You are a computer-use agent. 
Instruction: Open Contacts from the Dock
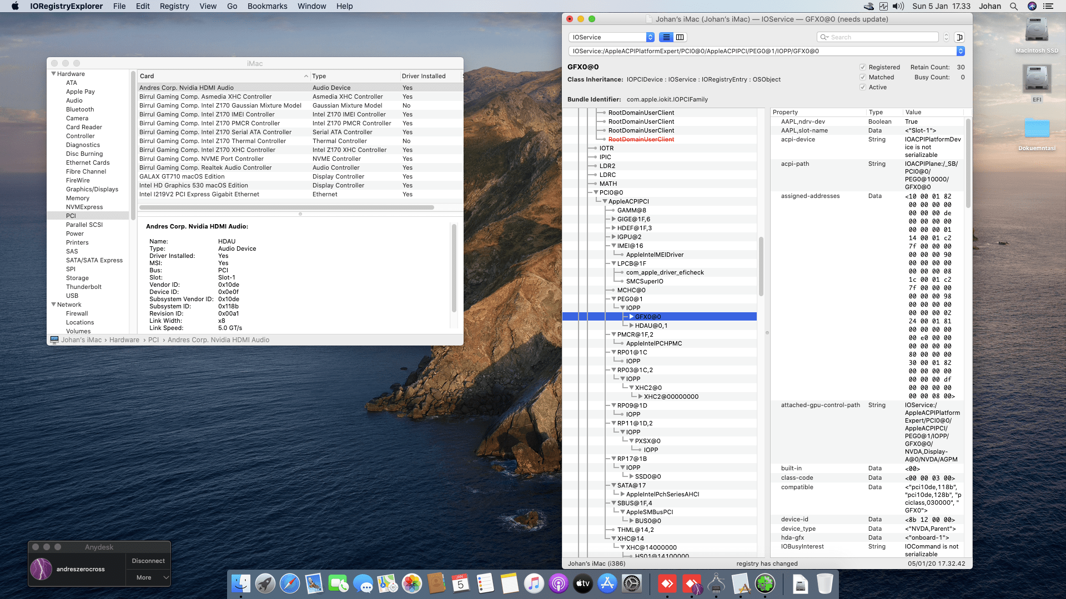tap(436, 583)
